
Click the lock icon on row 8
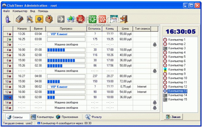point(155,71)
